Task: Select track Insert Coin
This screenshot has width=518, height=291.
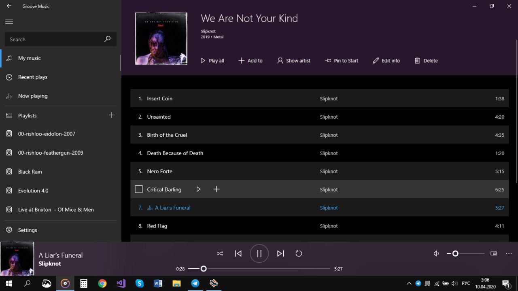Action: click(319, 98)
